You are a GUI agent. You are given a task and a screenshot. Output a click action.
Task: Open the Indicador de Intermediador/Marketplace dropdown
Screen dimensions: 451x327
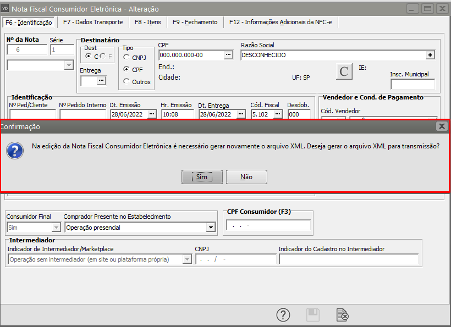click(186, 259)
